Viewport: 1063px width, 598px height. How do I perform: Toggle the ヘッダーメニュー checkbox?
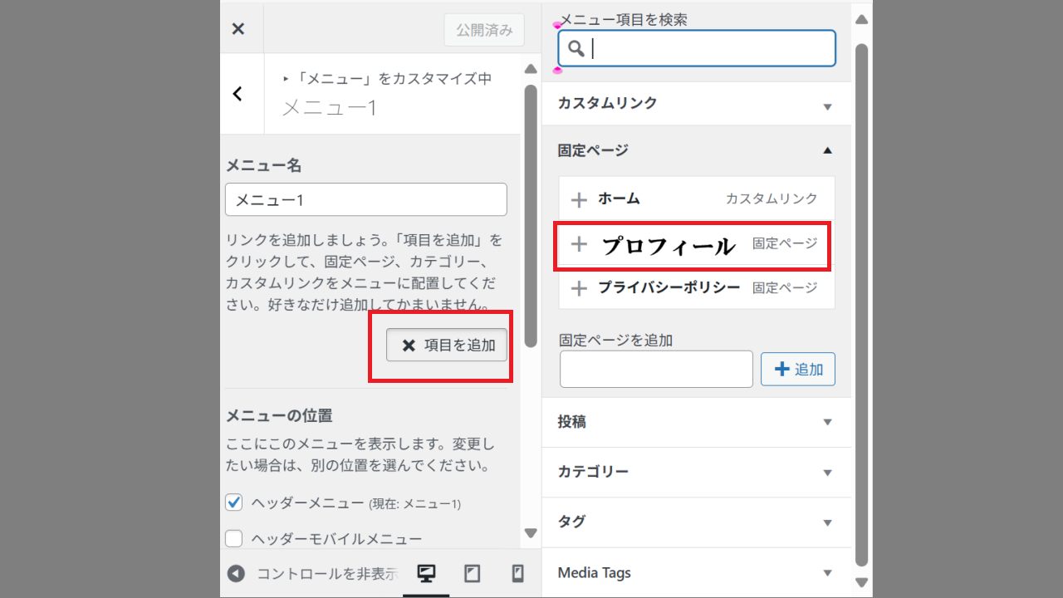[x=234, y=502]
